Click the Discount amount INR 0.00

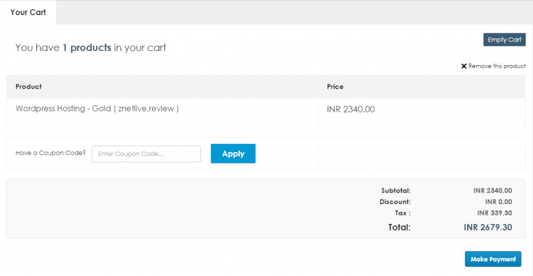coord(498,202)
